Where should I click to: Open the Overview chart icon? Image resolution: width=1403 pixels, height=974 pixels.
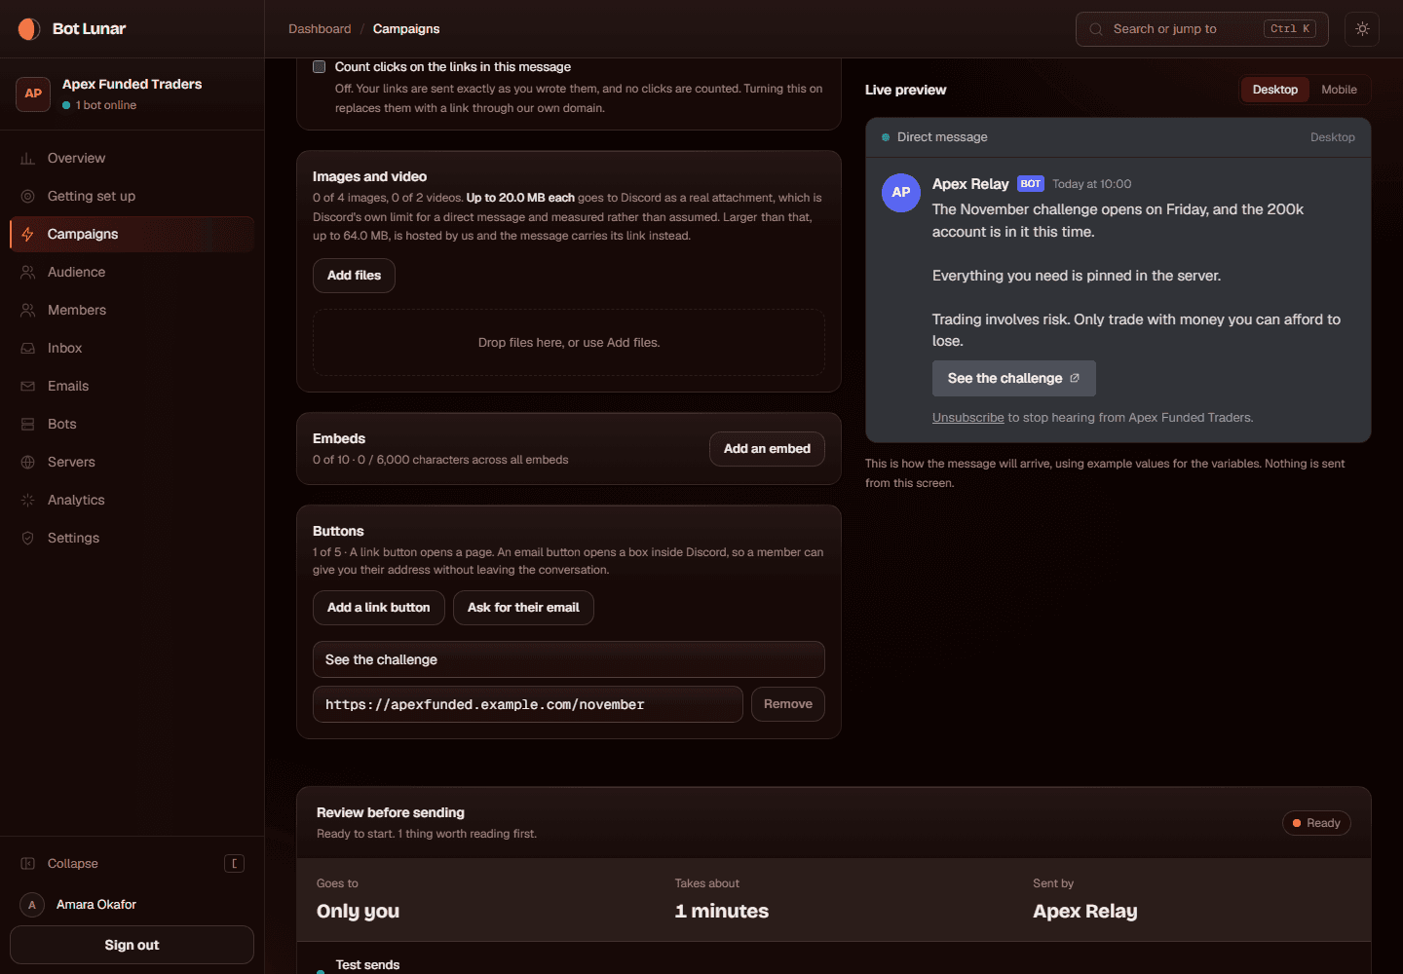coord(28,158)
